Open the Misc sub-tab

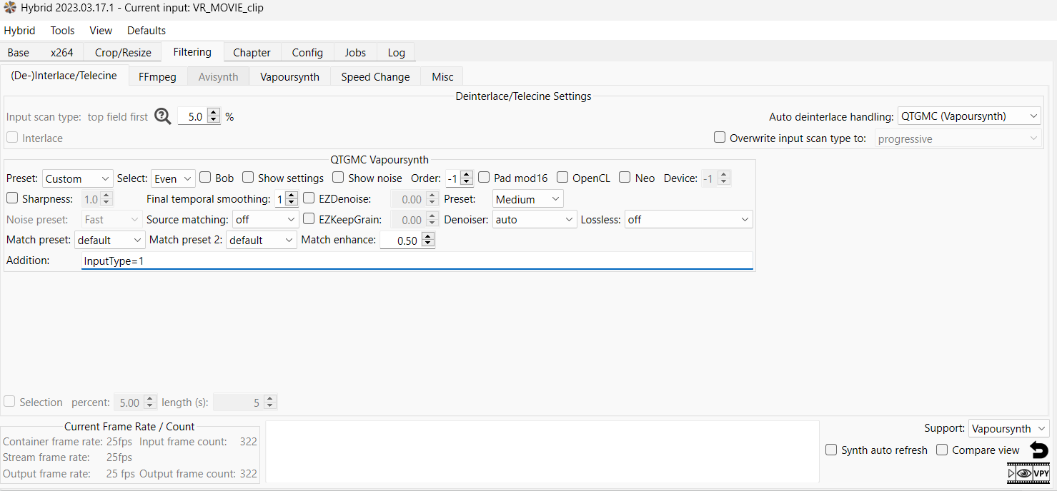point(442,76)
